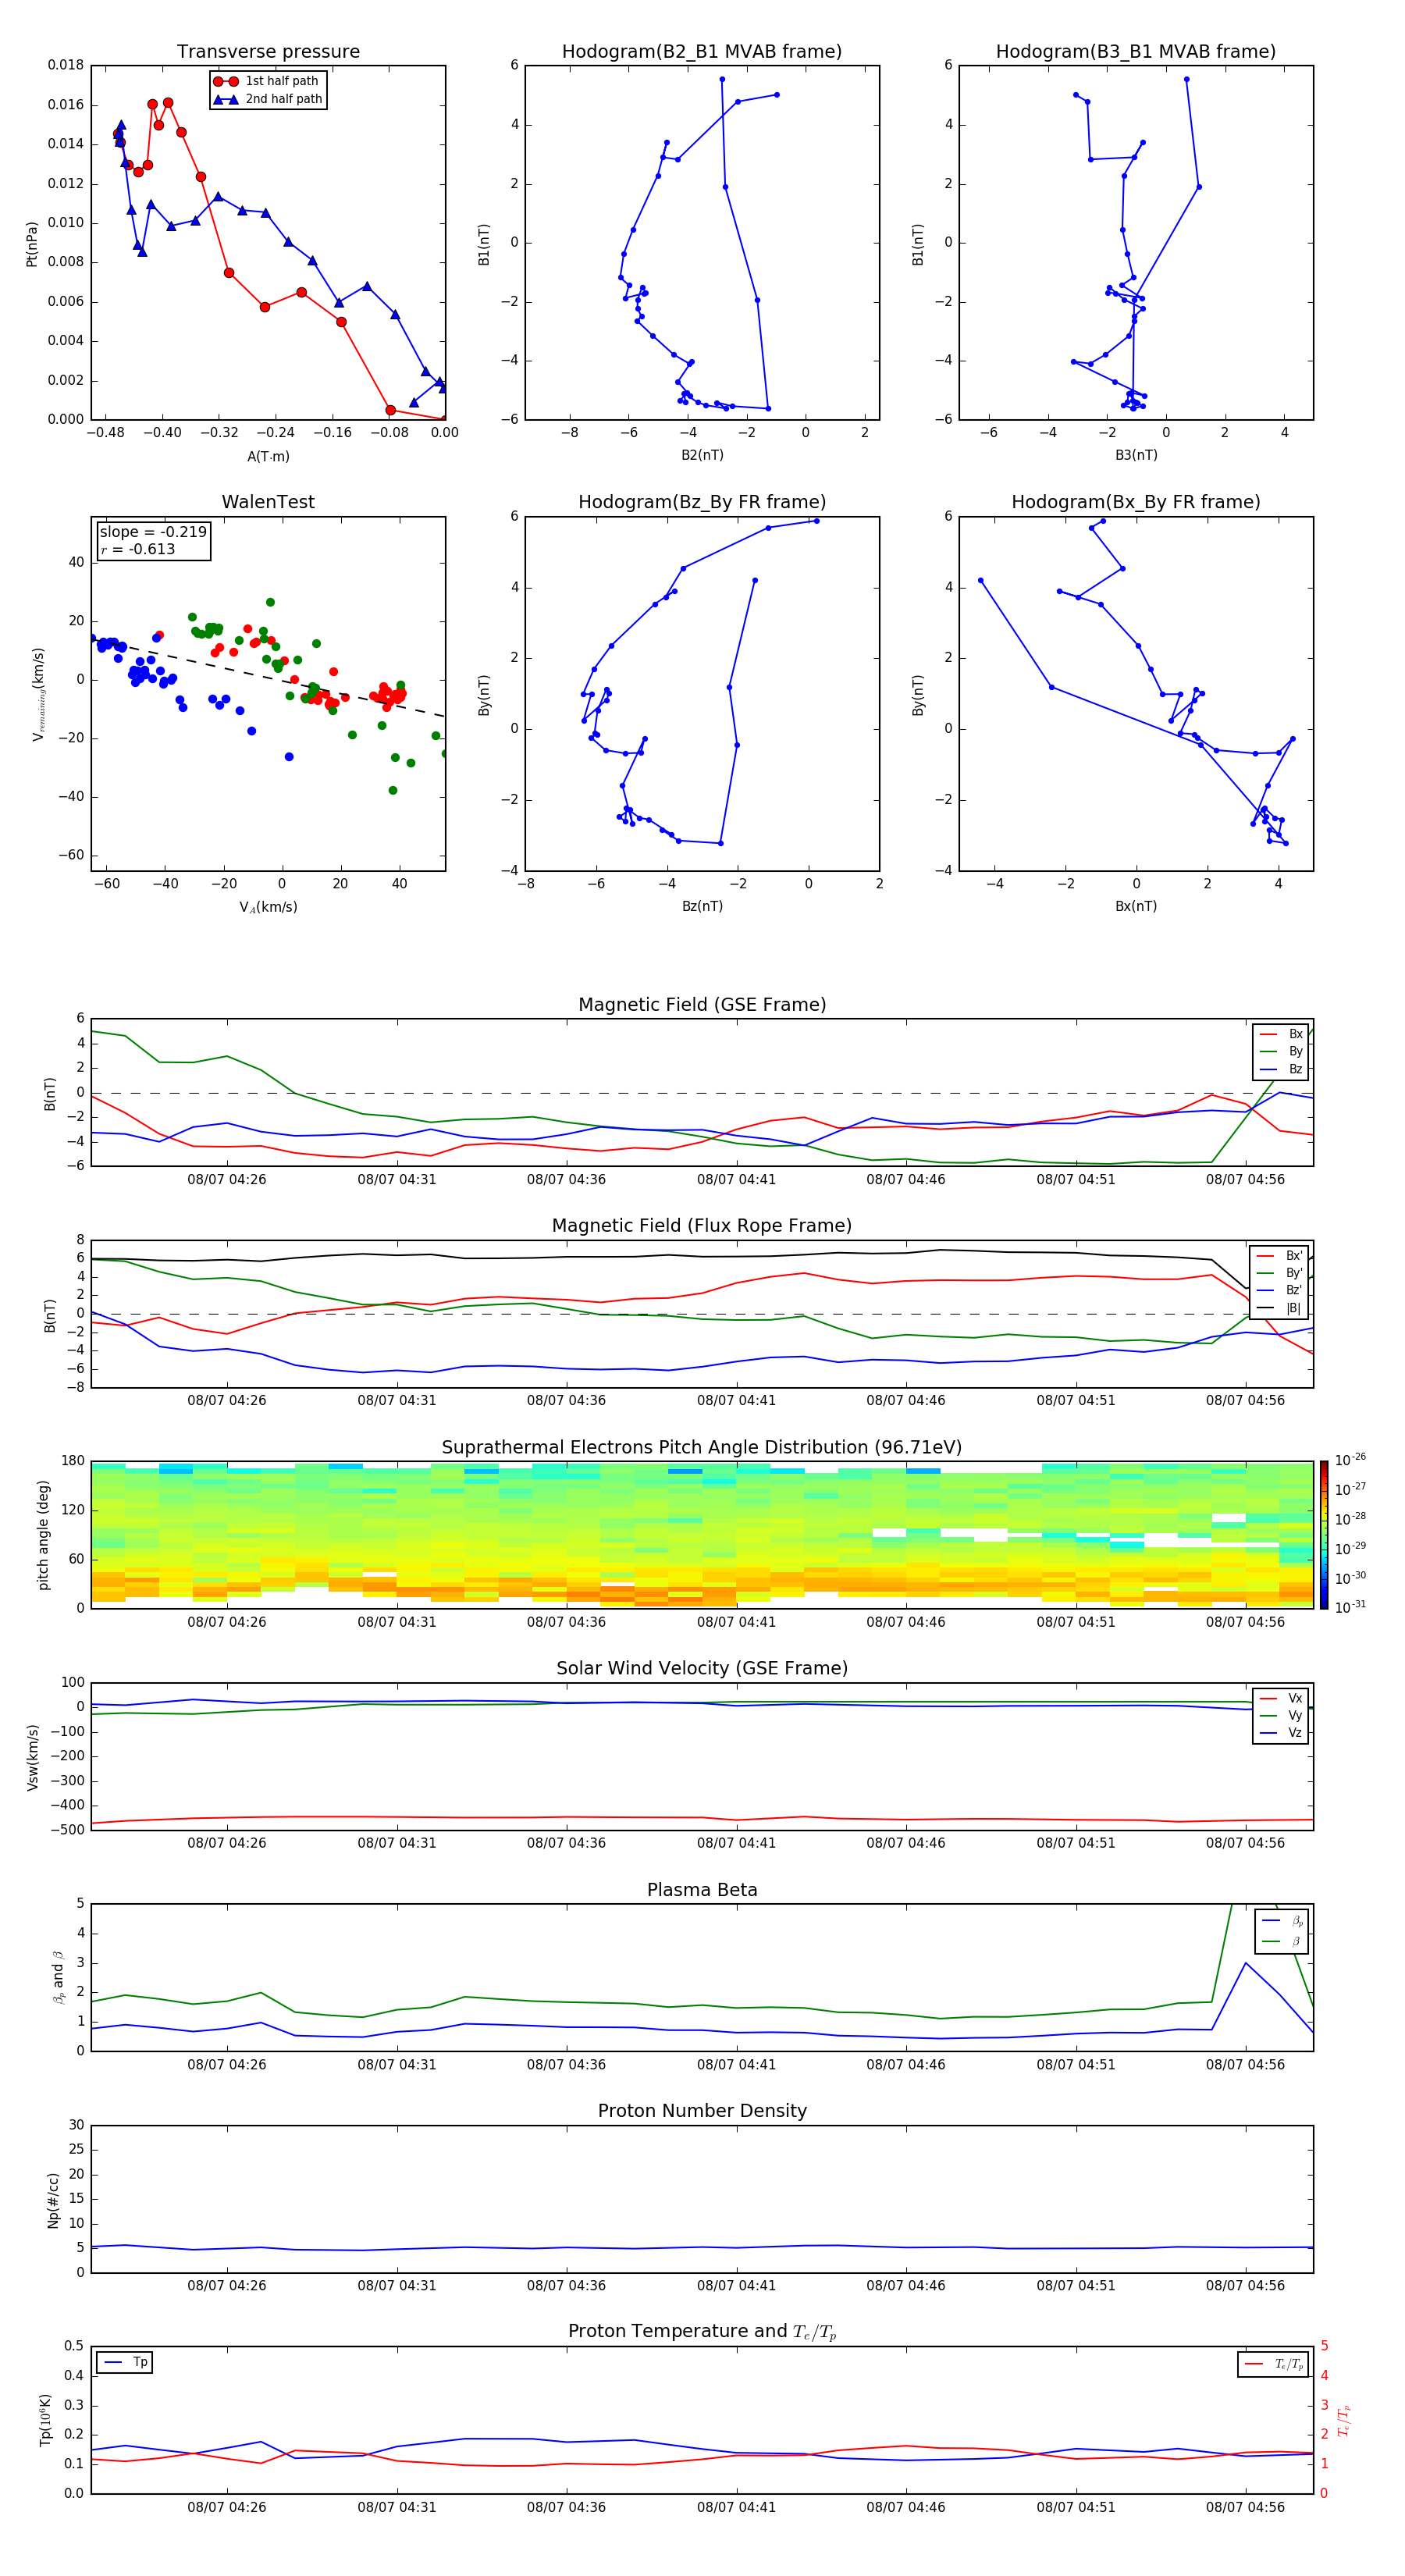The height and width of the screenshot is (2576, 1405).
Task: Click the 'V_A(km/s)' x-axis label
Action: [x=268, y=907]
